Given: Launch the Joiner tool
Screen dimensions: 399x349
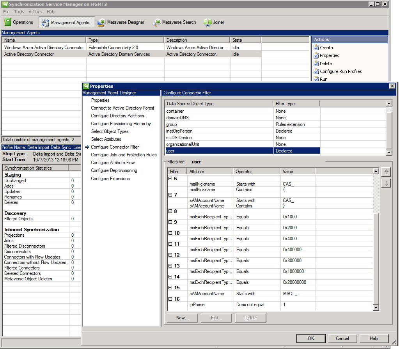Looking at the screenshot, I should (x=214, y=22).
